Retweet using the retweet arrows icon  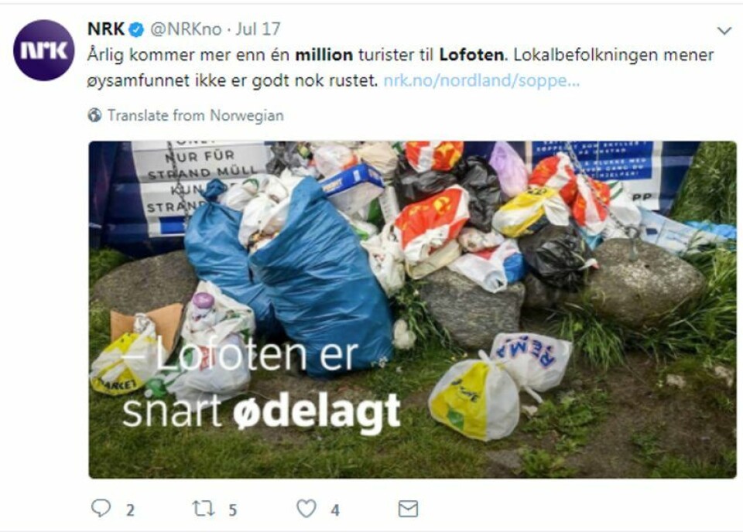pos(204,509)
